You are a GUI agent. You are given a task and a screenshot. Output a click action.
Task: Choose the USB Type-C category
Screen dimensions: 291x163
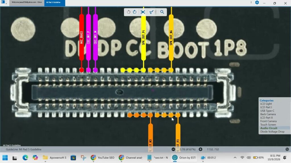[267, 111]
